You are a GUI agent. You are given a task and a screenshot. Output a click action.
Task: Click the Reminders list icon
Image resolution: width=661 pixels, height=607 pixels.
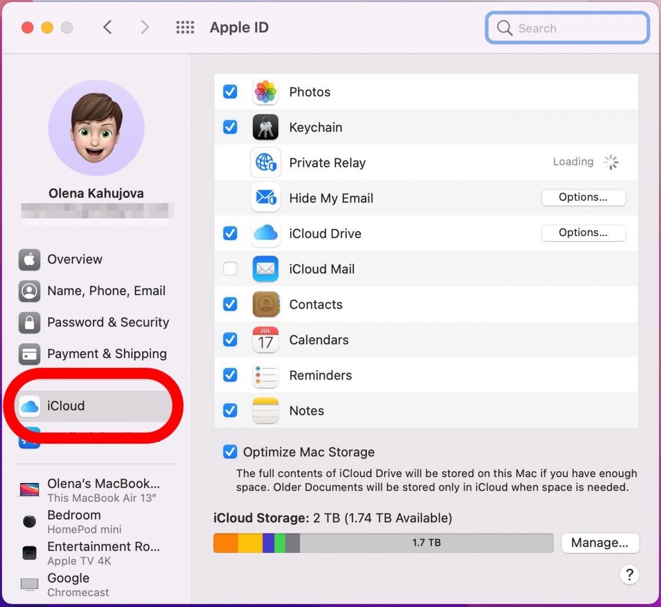(x=265, y=375)
